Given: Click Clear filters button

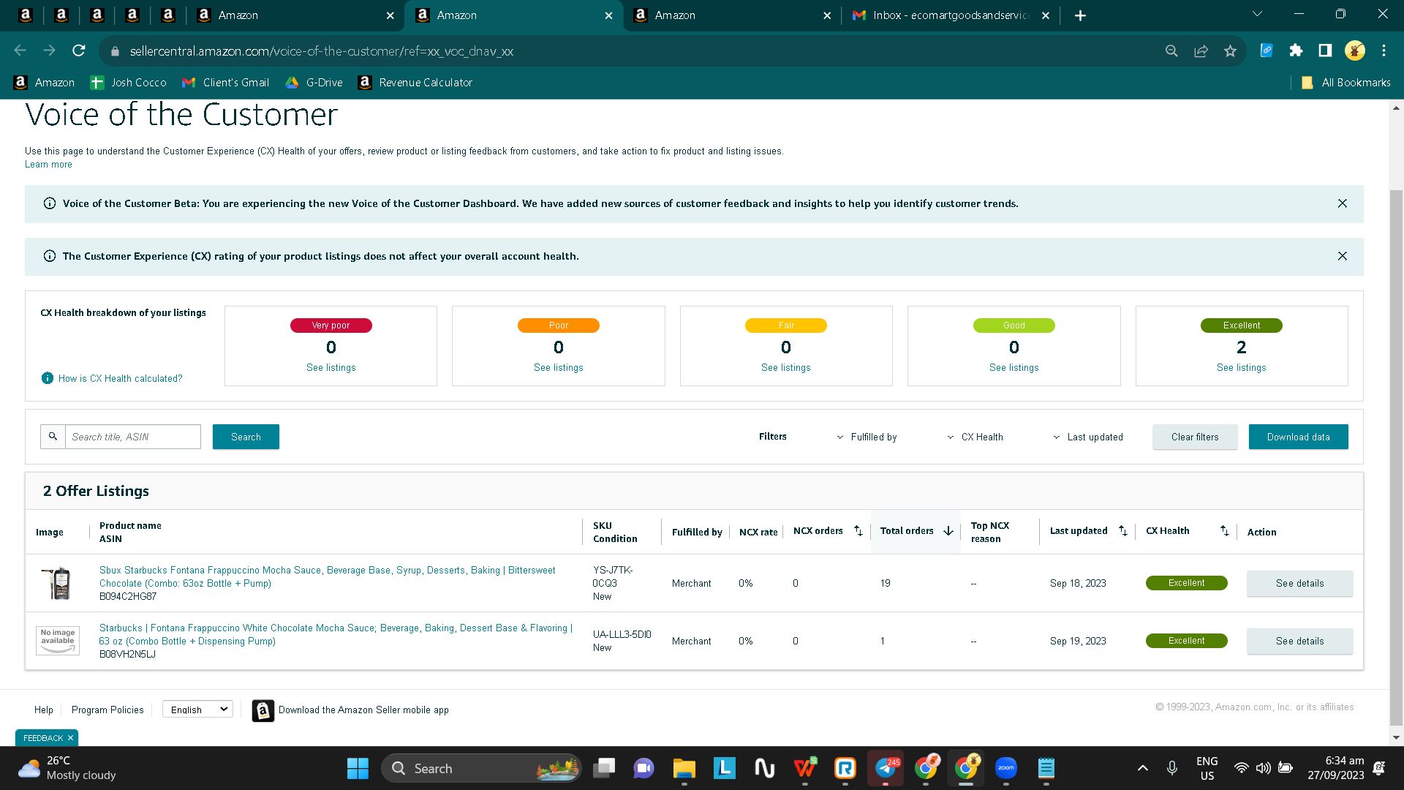Looking at the screenshot, I should click(1195, 437).
